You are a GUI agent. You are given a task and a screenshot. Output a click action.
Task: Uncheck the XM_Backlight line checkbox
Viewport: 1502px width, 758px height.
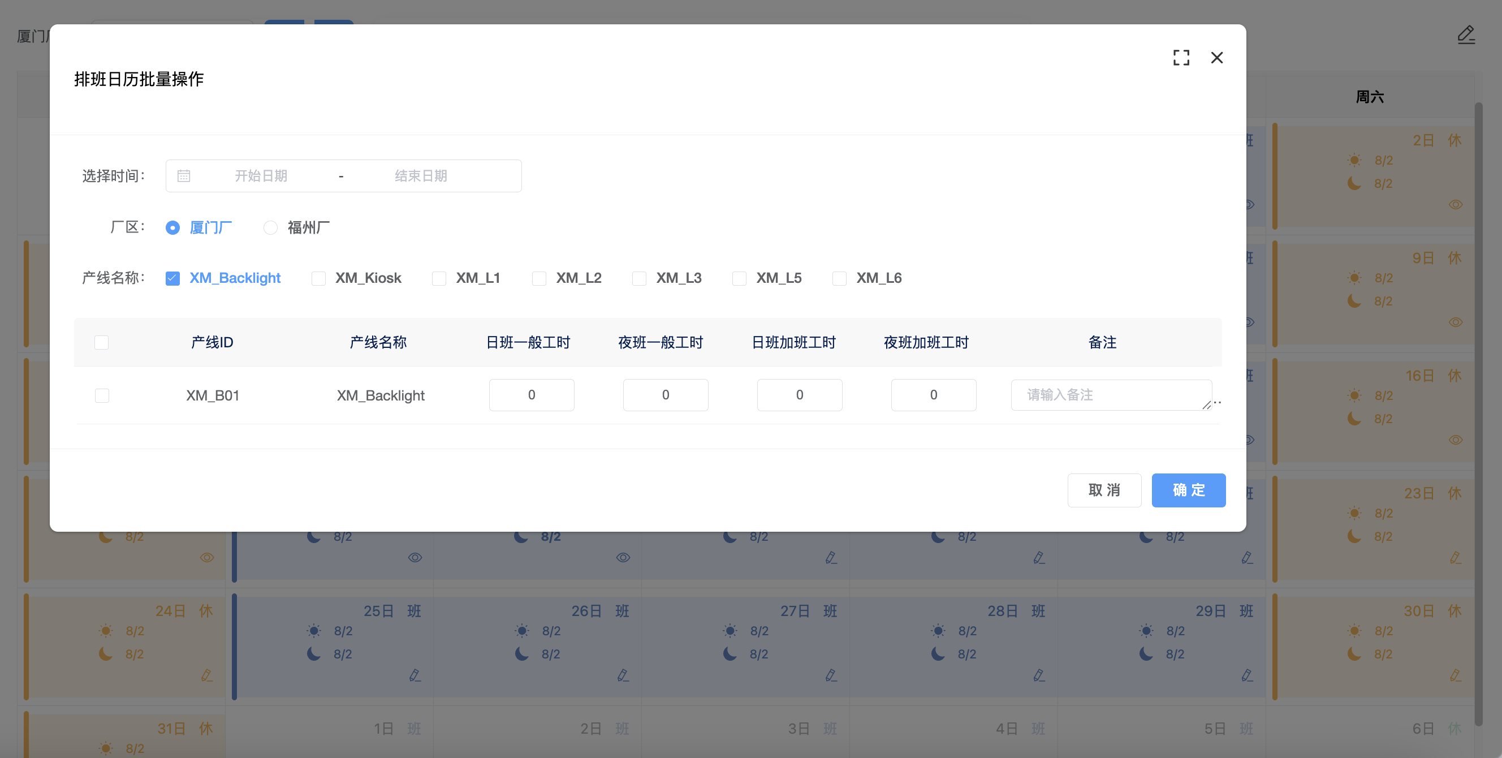coord(172,278)
